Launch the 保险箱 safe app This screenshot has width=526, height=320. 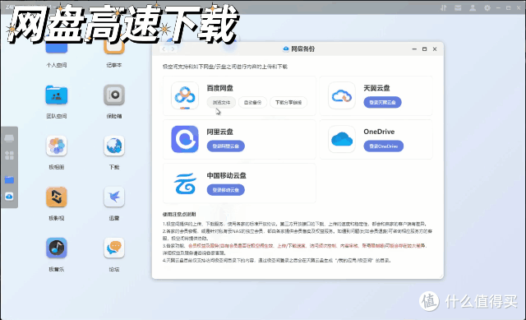coord(114,95)
